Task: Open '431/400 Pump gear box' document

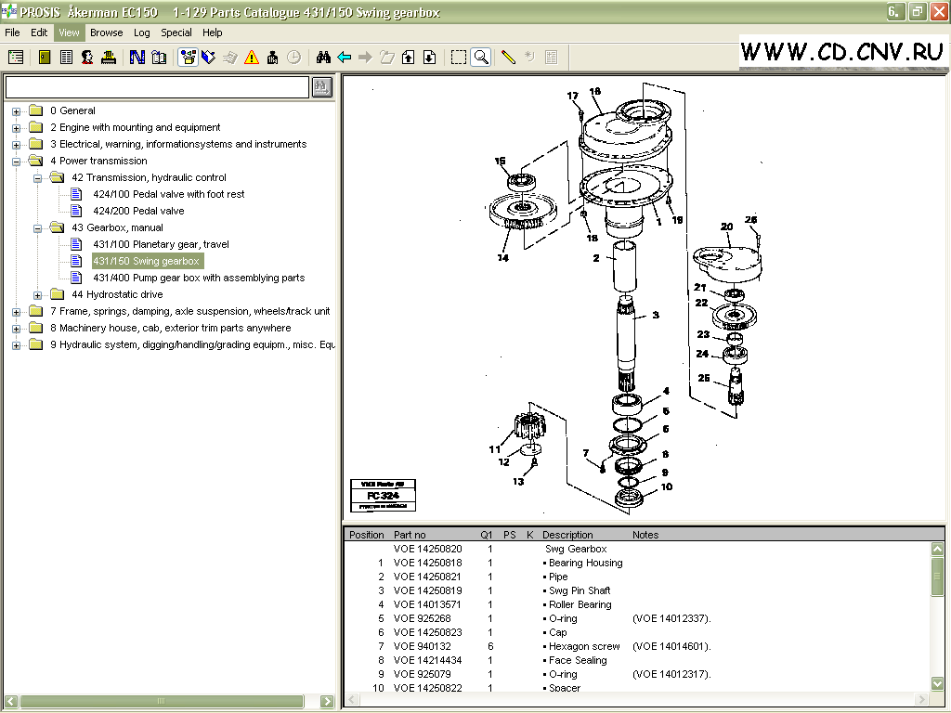Action: tap(199, 278)
